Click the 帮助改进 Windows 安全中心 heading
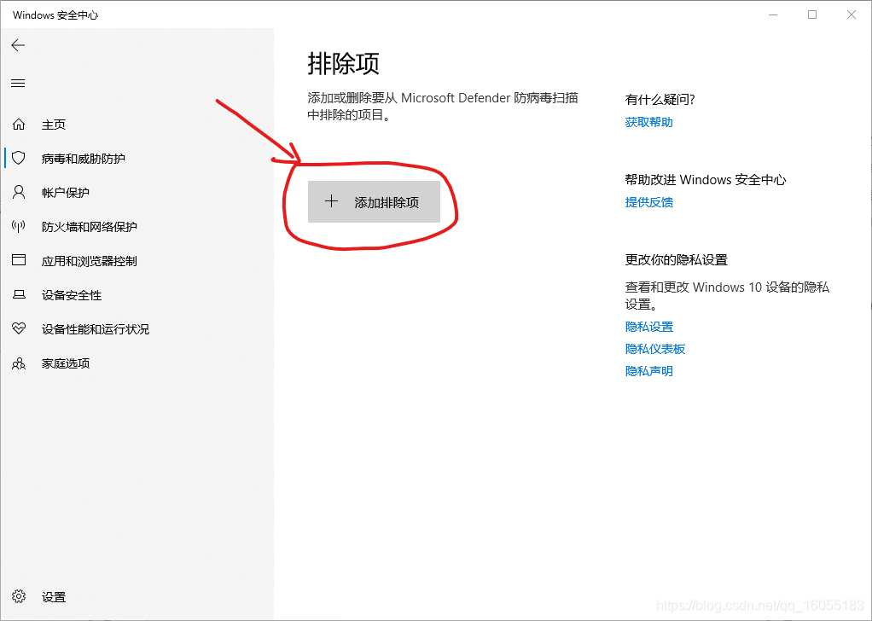This screenshot has width=872, height=621. pos(705,180)
